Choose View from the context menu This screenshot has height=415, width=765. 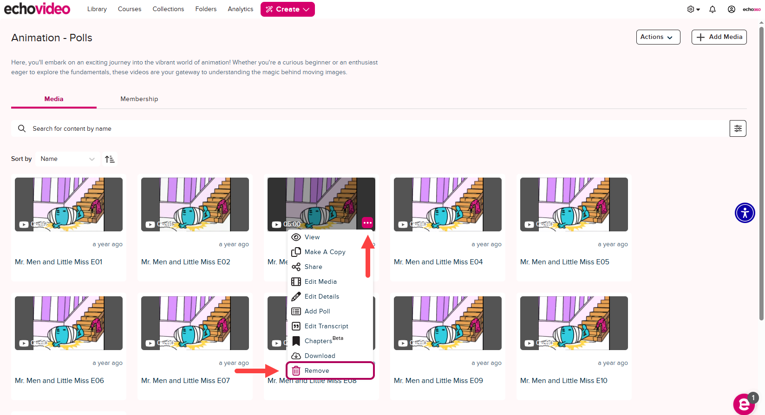click(330, 237)
